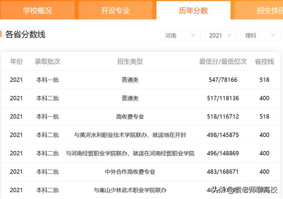The image size is (283, 199).
Task: Click the 录取批次 column header
Action: (x=47, y=61)
